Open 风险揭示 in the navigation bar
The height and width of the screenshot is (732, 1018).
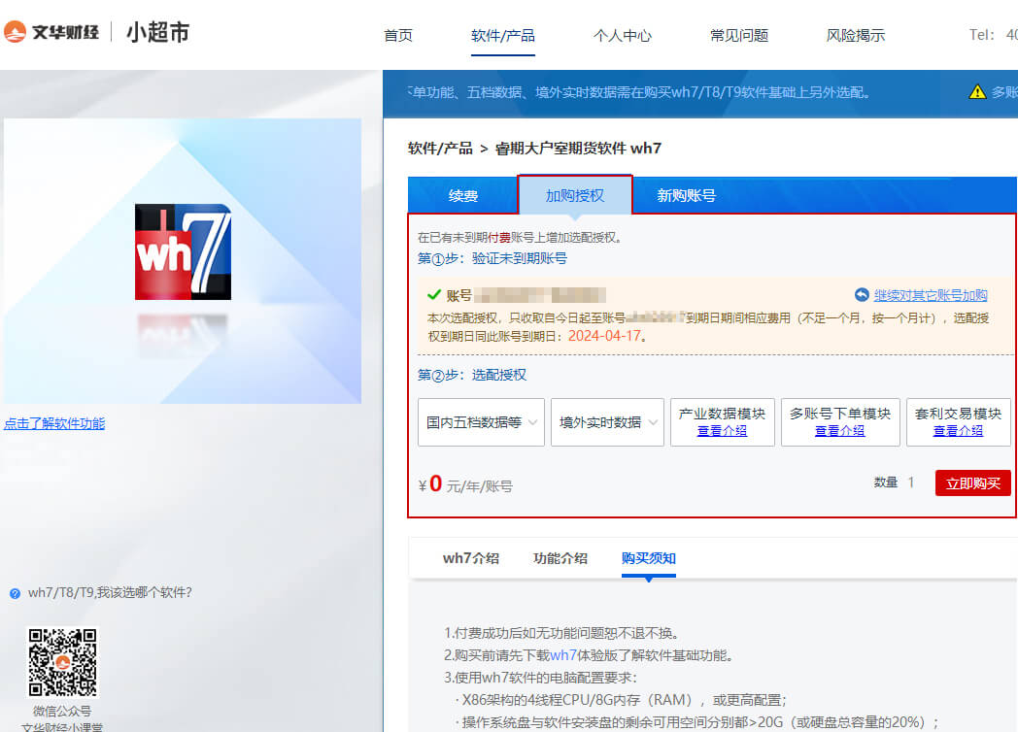point(856,35)
